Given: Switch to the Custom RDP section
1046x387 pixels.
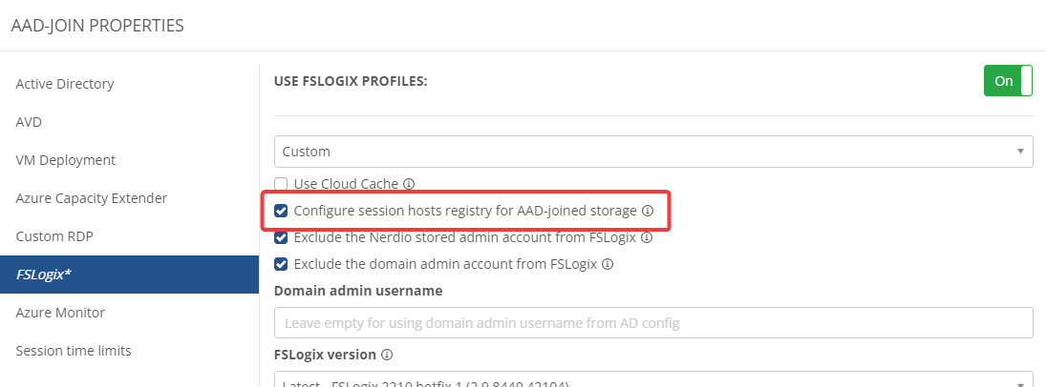Looking at the screenshot, I should point(54,236).
